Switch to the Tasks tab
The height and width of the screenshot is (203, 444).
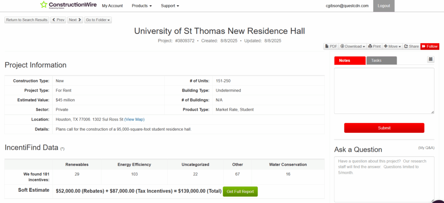pos(382,61)
